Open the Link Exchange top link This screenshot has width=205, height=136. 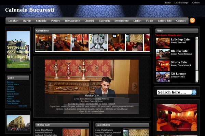[x=181, y=3]
